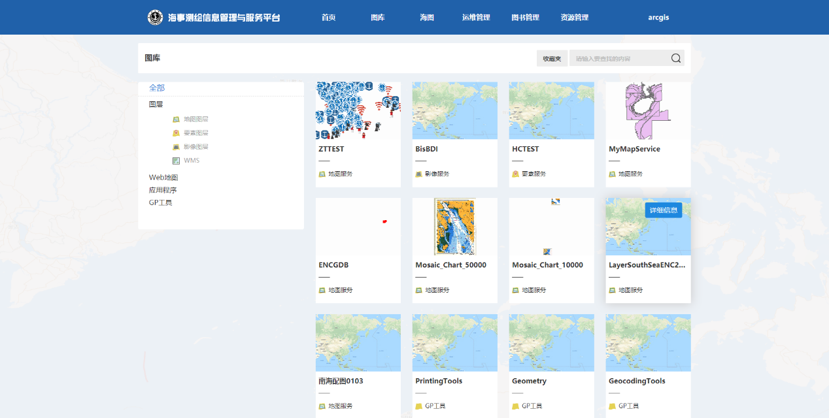Select Web地图 category in sidebar

pyautogui.click(x=163, y=177)
